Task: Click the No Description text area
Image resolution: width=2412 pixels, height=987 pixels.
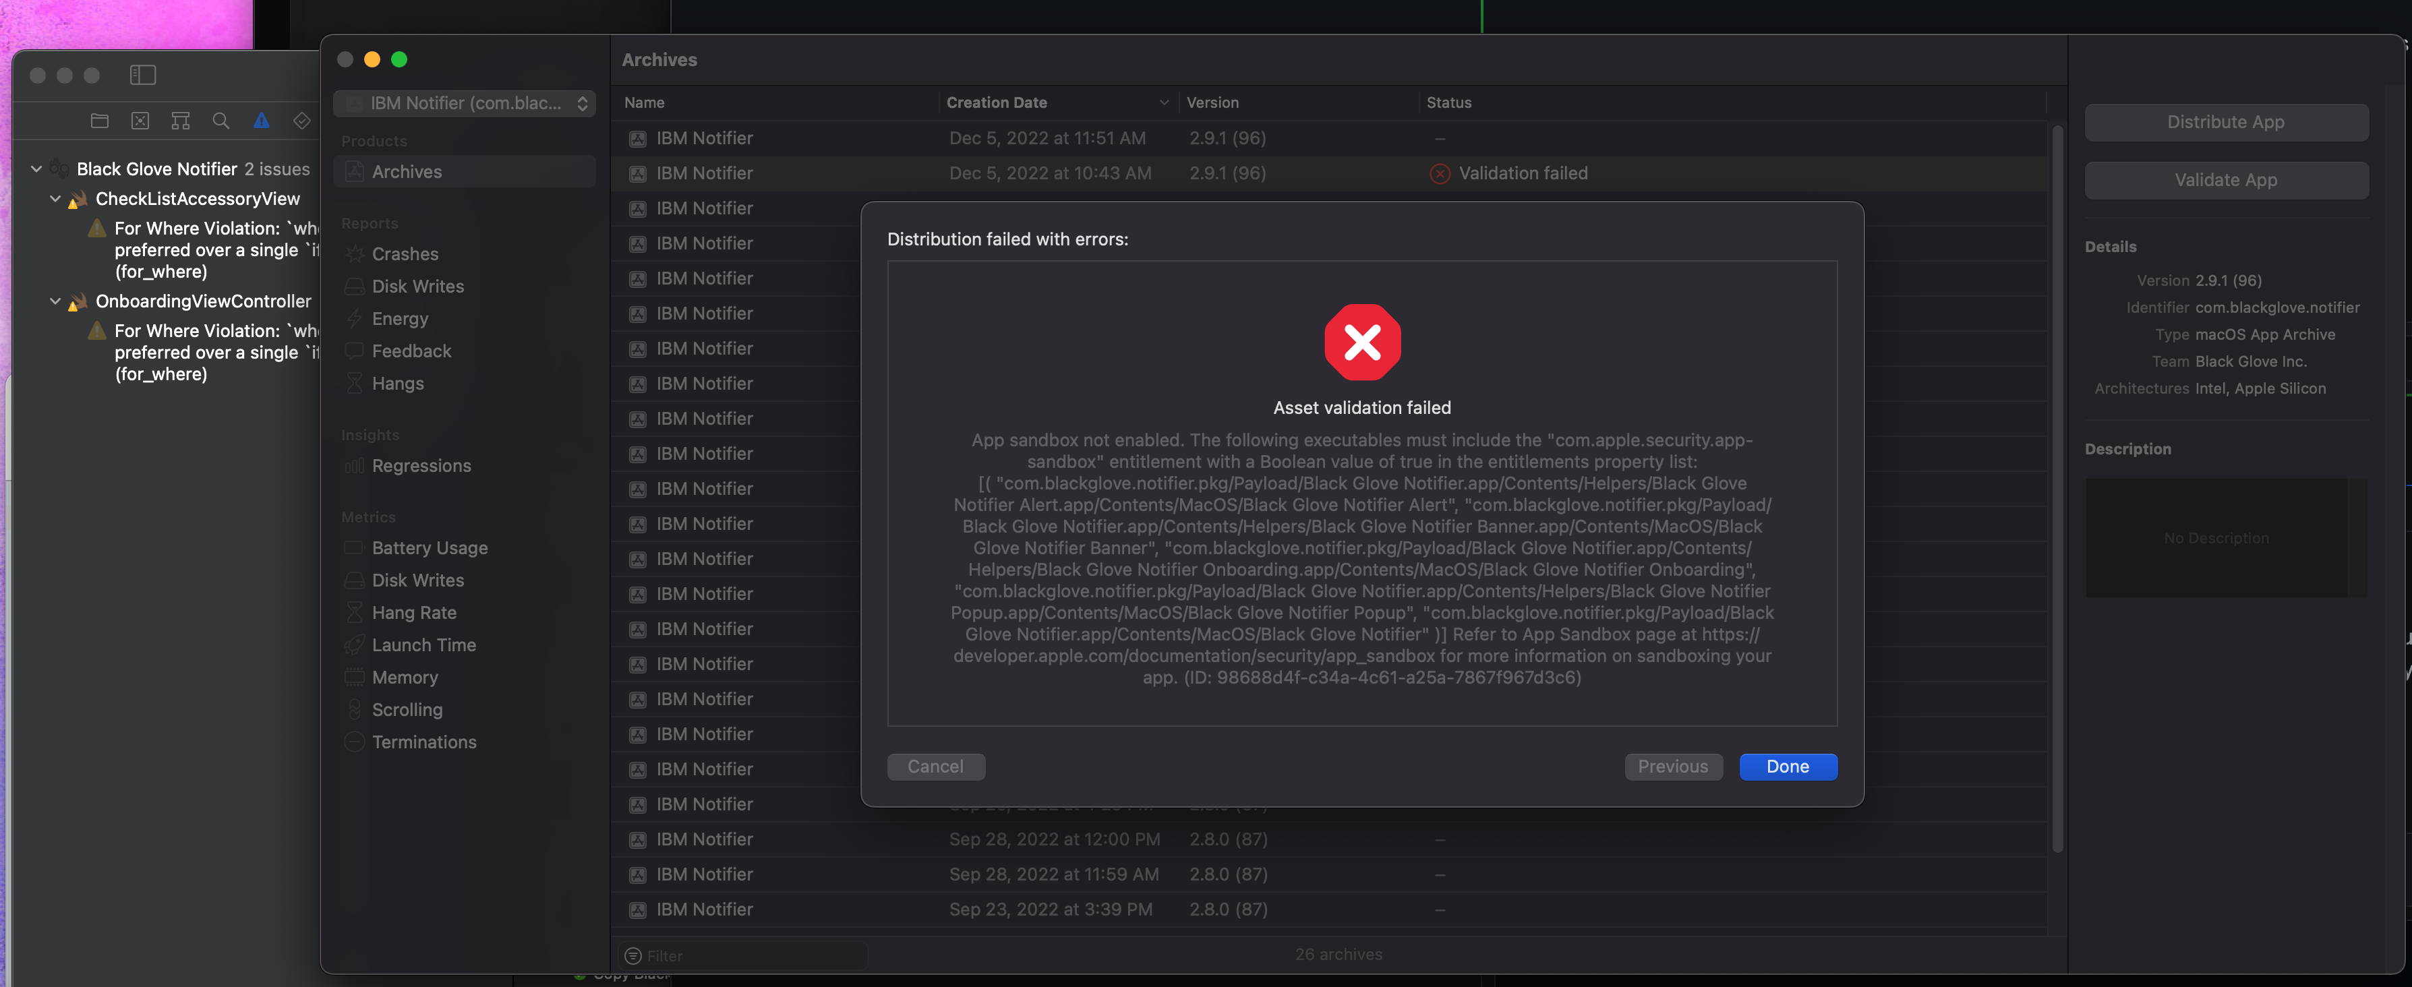Action: point(2215,537)
